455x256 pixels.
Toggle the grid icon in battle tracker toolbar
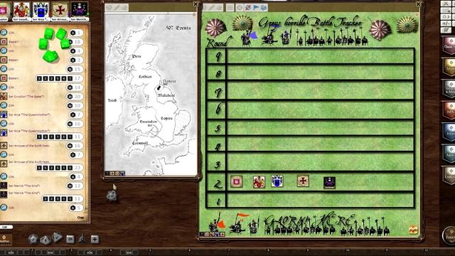230,8
